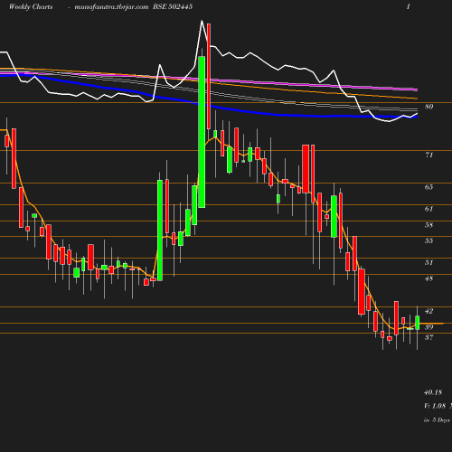452x452 pixels.
Task: Select the 48 price axis label
Action: pyautogui.click(x=428, y=278)
